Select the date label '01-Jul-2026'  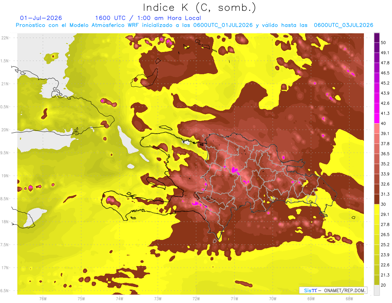click(x=41, y=18)
